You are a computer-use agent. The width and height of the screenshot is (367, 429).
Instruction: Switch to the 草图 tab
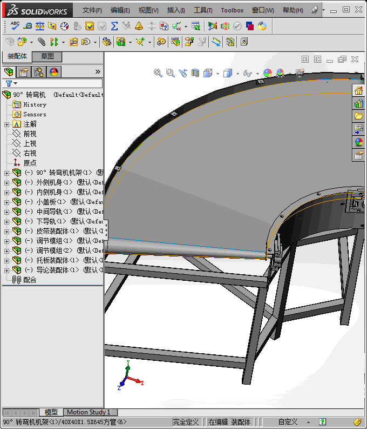(47, 56)
